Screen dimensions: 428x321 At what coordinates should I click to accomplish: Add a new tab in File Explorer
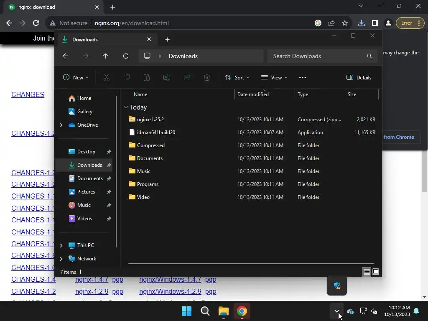[x=167, y=40]
